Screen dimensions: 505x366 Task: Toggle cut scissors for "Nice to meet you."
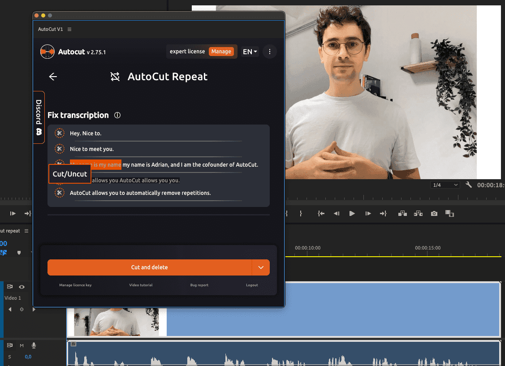(x=59, y=149)
